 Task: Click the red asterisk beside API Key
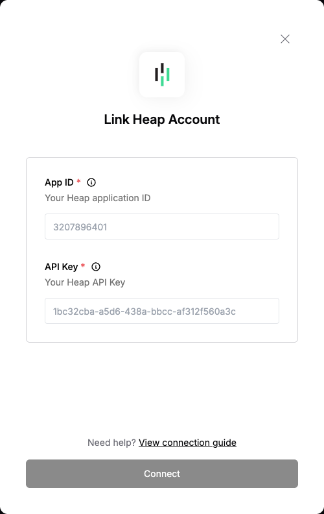click(83, 265)
